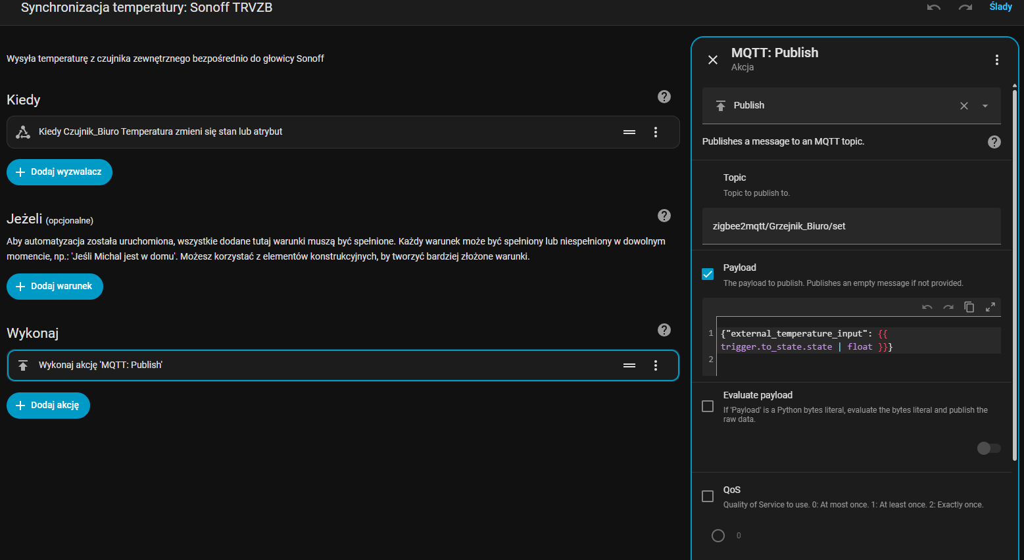Toggle the Evaluate payload switch
The height and width of the screenshot is (560, 1024).
(x=988, y=448)
